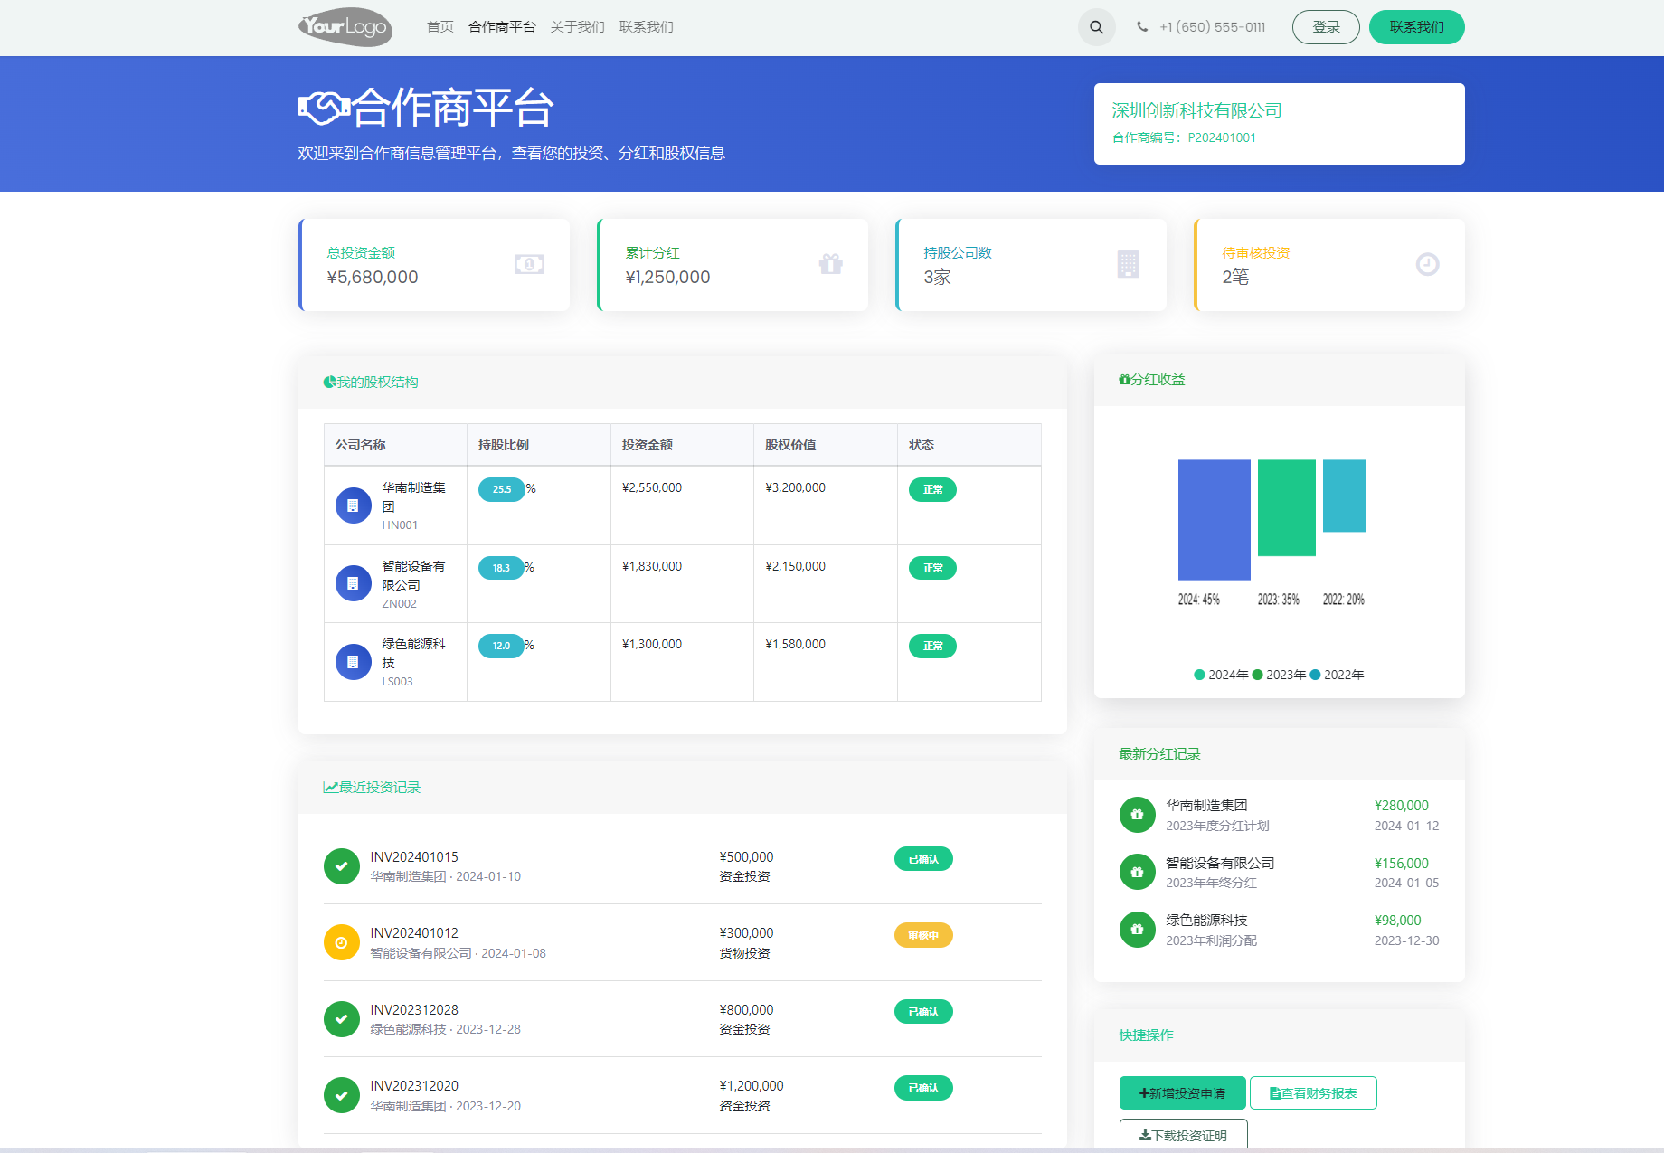This screenshot has width=1664, height=1153.
Task: Click the gift icon on 累计分红 card
Action: pos(830,264)
